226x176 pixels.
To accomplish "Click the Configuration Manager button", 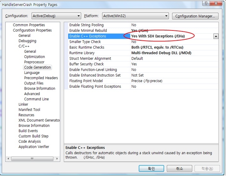I will (x=195, y=16).
